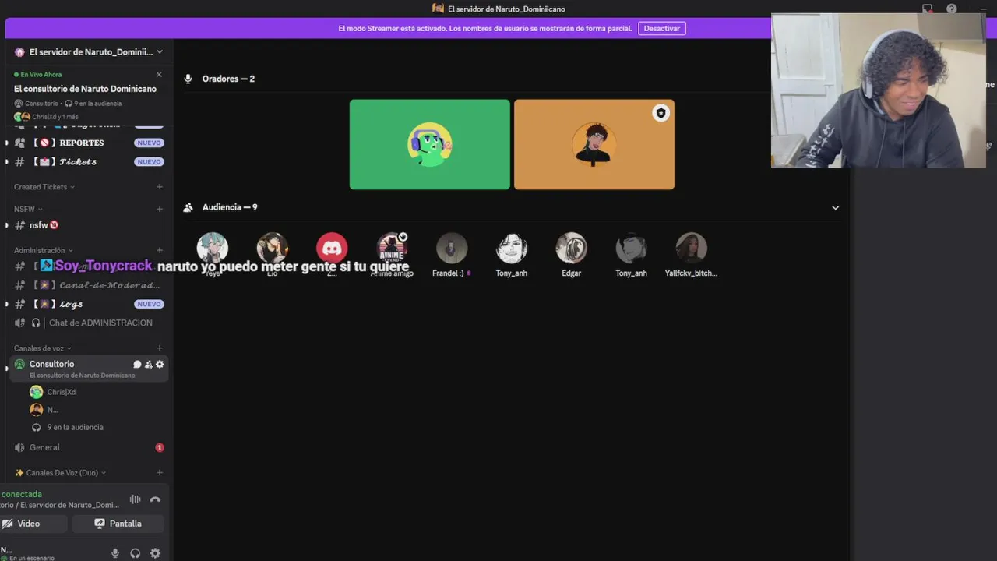Screen dimensions: 997x561
Task: Deafen audio with the headphones icon
Action: tap(135, 553)
